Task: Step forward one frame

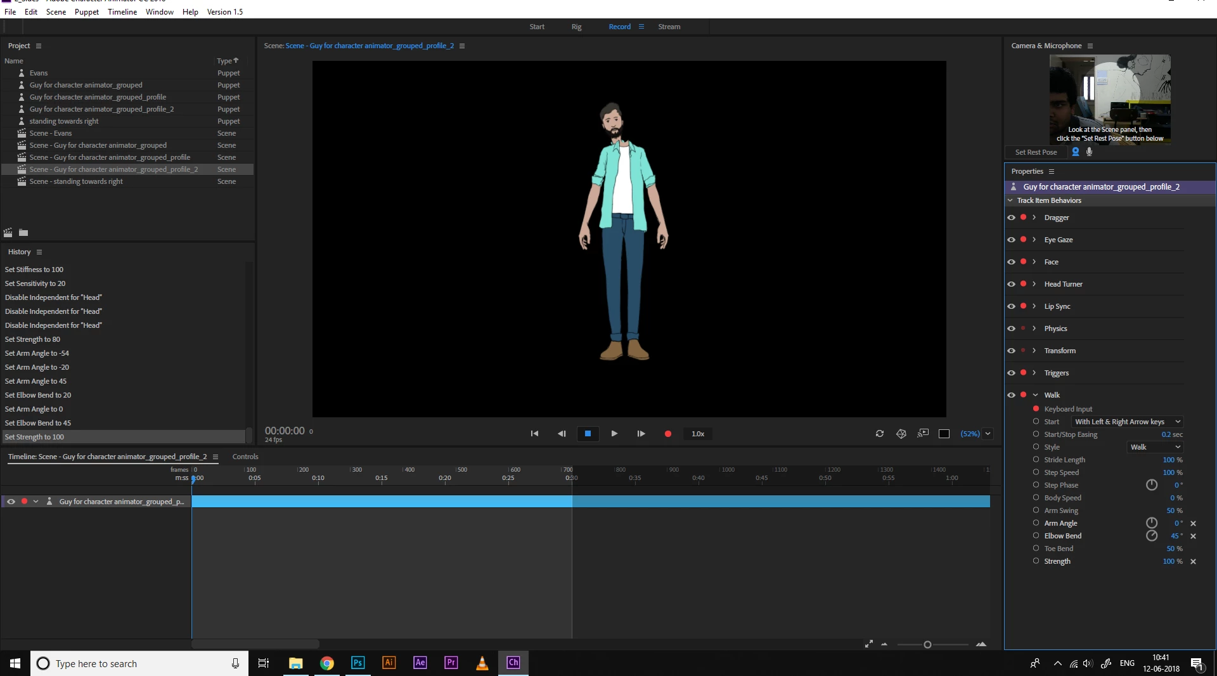Action: 641,434
